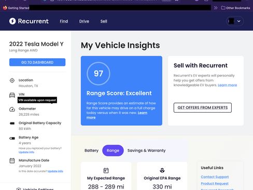Click the VIN car icon
The height and width of the screenshot is (190, 253).
[12, 95]
